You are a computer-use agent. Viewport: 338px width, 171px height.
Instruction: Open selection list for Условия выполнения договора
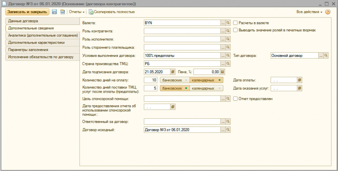(223, 56)
